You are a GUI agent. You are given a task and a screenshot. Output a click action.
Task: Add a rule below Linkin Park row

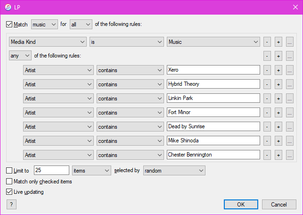tap(278, 98)
